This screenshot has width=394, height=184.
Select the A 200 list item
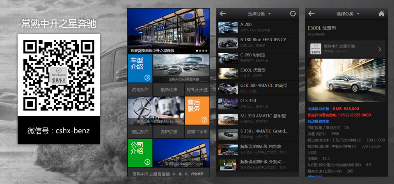tap(258, 27)
